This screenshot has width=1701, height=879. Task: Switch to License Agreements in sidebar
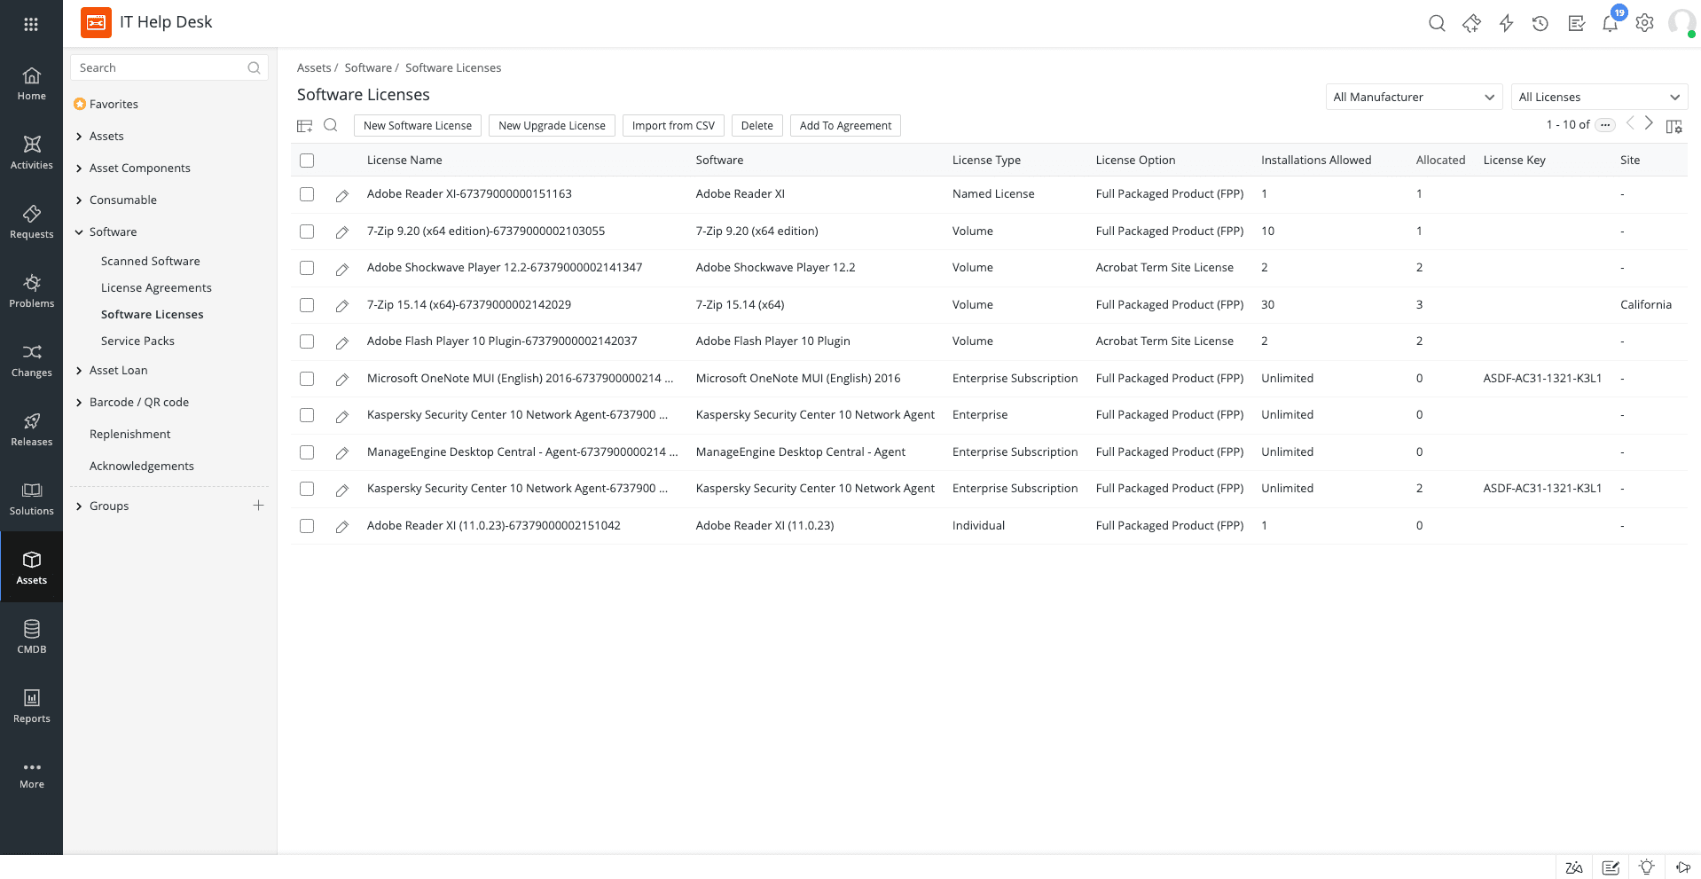(x=156, y=287)
